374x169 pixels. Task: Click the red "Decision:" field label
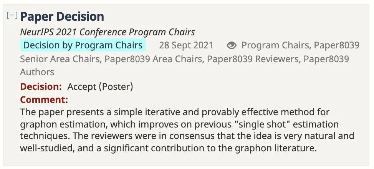[x=41, y=87]
